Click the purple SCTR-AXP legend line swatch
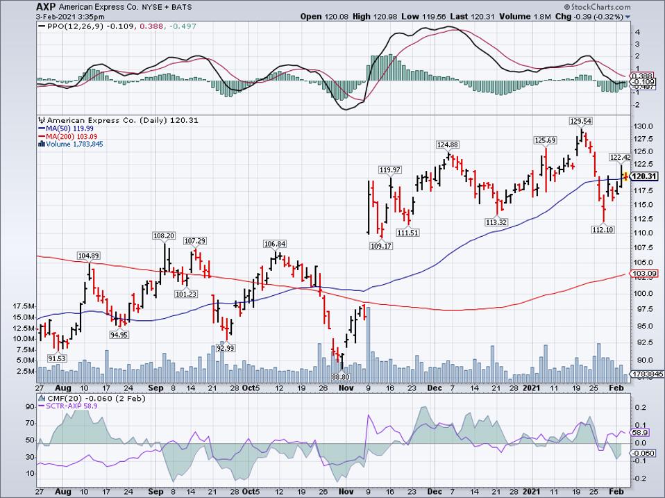Viewport: 665px width, 498px height. pyautogui.click(x=42, y=406)
